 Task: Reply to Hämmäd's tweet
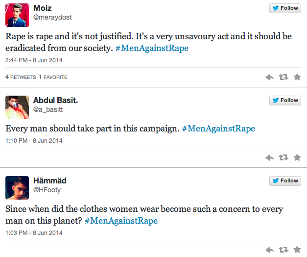point(270,250)
